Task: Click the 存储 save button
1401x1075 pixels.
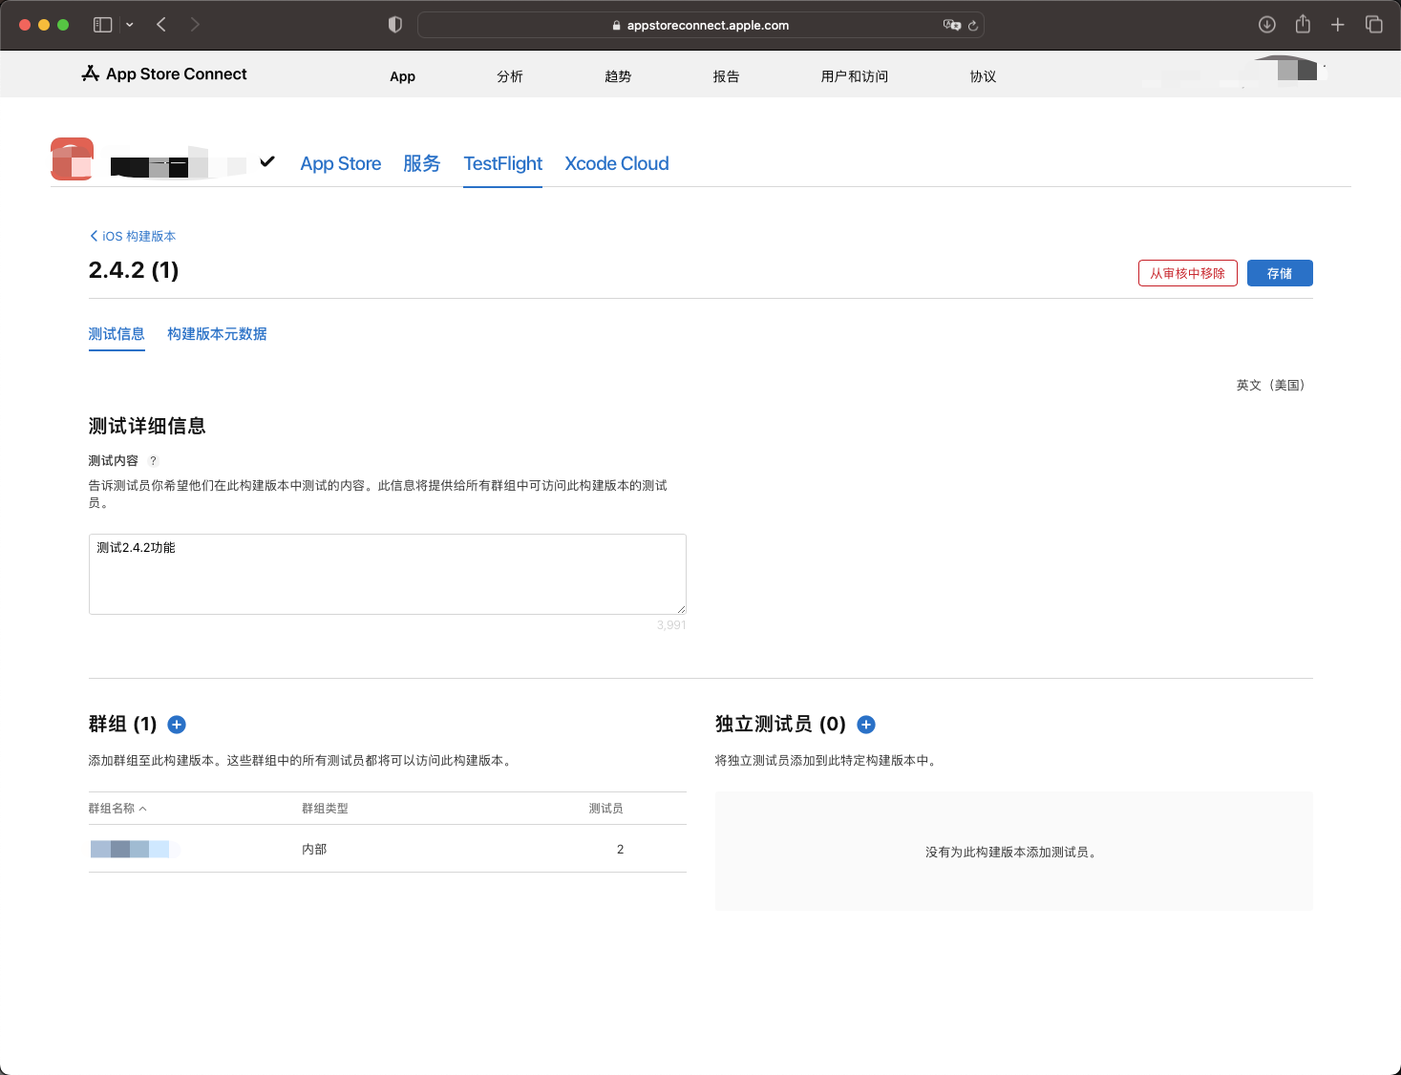Action: click(1280, 273)
